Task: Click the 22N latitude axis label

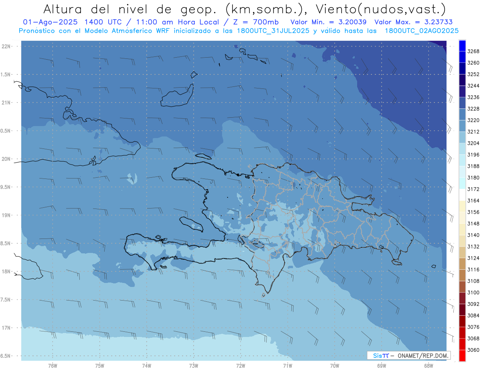Action: click(x=6, y=46)
